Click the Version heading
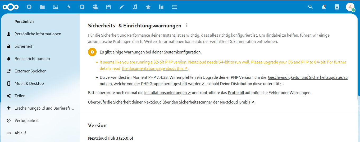 tap(97, 125)
